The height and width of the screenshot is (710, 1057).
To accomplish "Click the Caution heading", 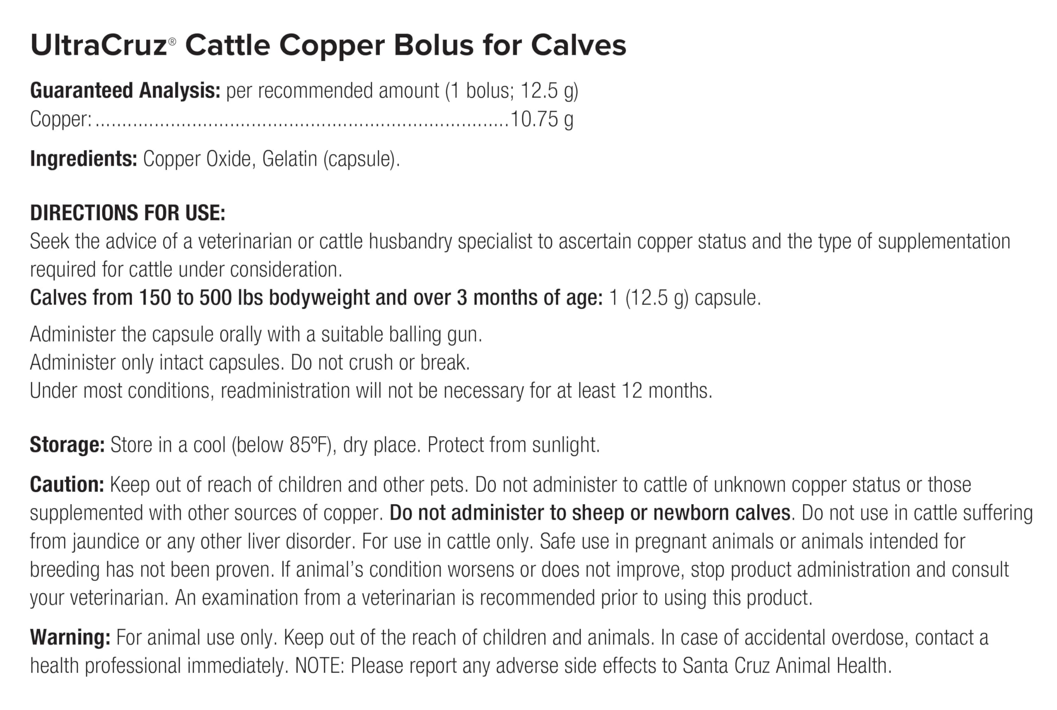I will pos(67,484).
